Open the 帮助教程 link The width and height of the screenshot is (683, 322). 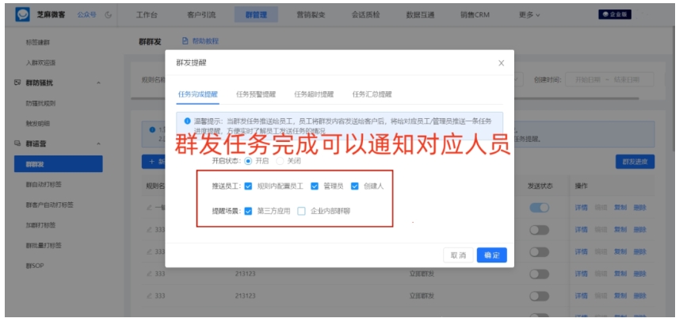click(205, 41)
